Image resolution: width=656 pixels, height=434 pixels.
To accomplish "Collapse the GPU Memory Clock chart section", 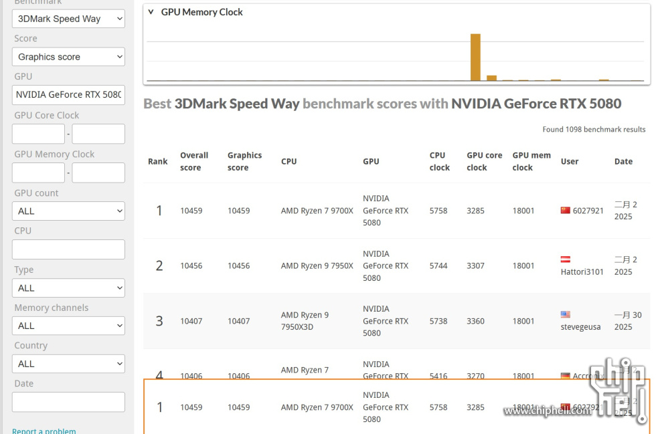I will (151, 12).
